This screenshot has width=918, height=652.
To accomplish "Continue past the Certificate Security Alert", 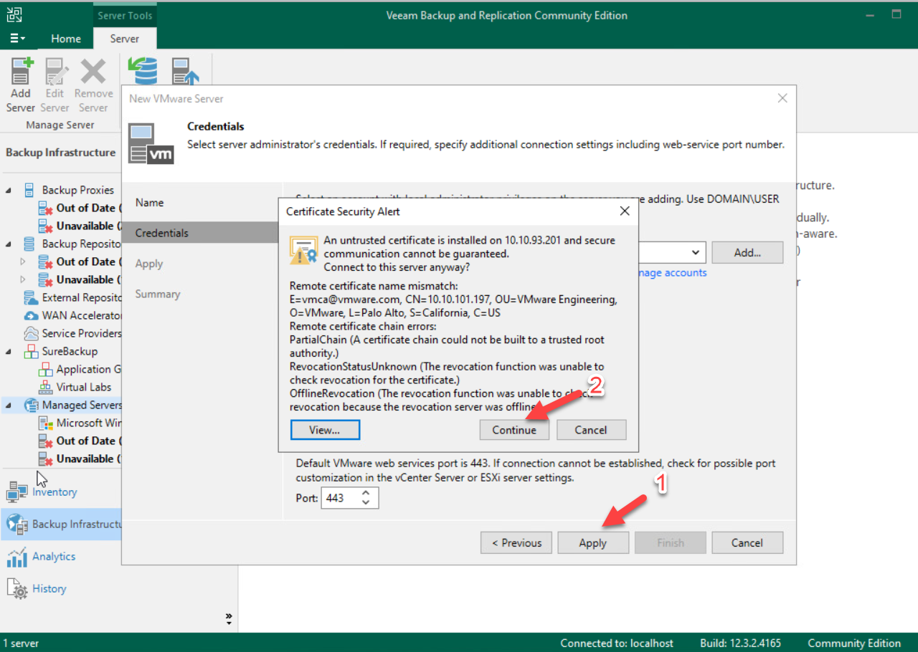I will tap(514, 429).
